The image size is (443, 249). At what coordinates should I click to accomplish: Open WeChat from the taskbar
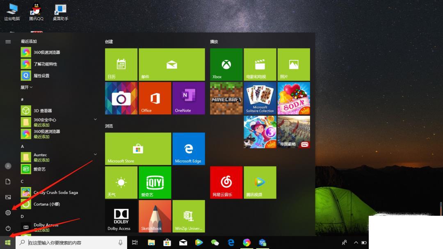(215, 242)
